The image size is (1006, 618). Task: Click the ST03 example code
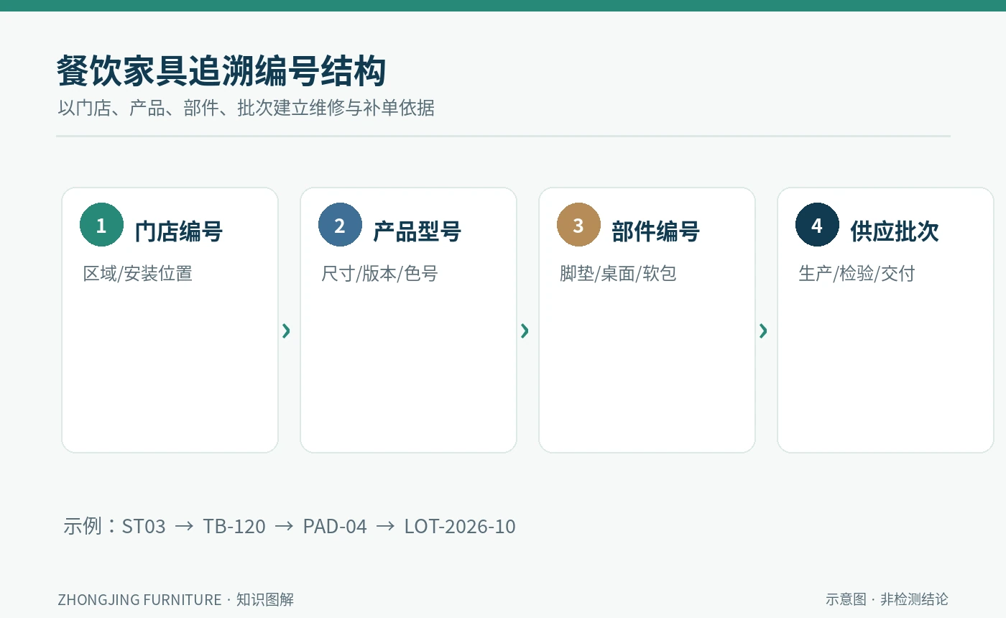click(x=144, y=527)
